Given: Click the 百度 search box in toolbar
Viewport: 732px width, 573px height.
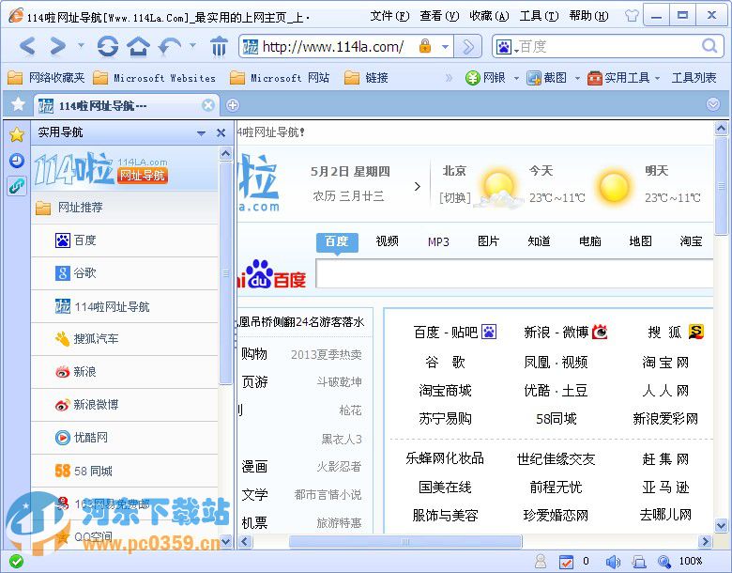Looking at the screenshot, I should click(607, 46).
